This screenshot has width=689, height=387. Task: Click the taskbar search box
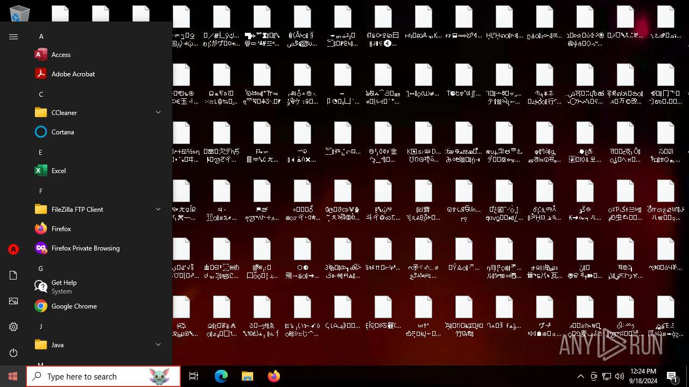coord(103,376)
